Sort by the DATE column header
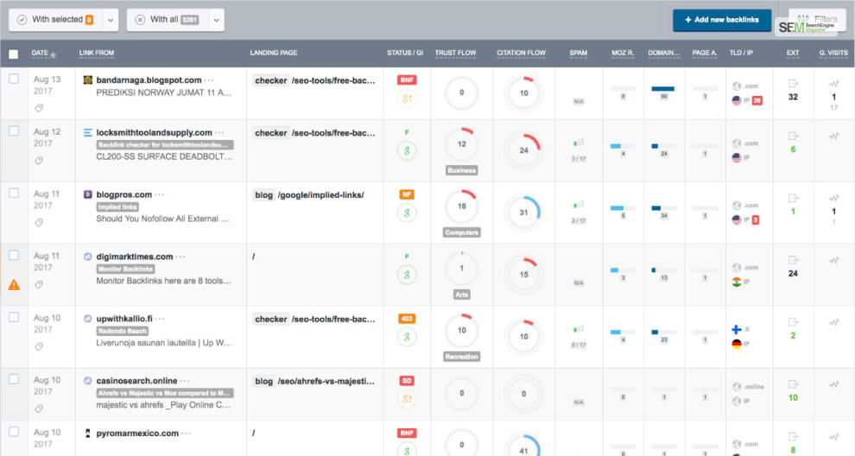The width and height of the screenshot is (855, 456). point(43,54)
